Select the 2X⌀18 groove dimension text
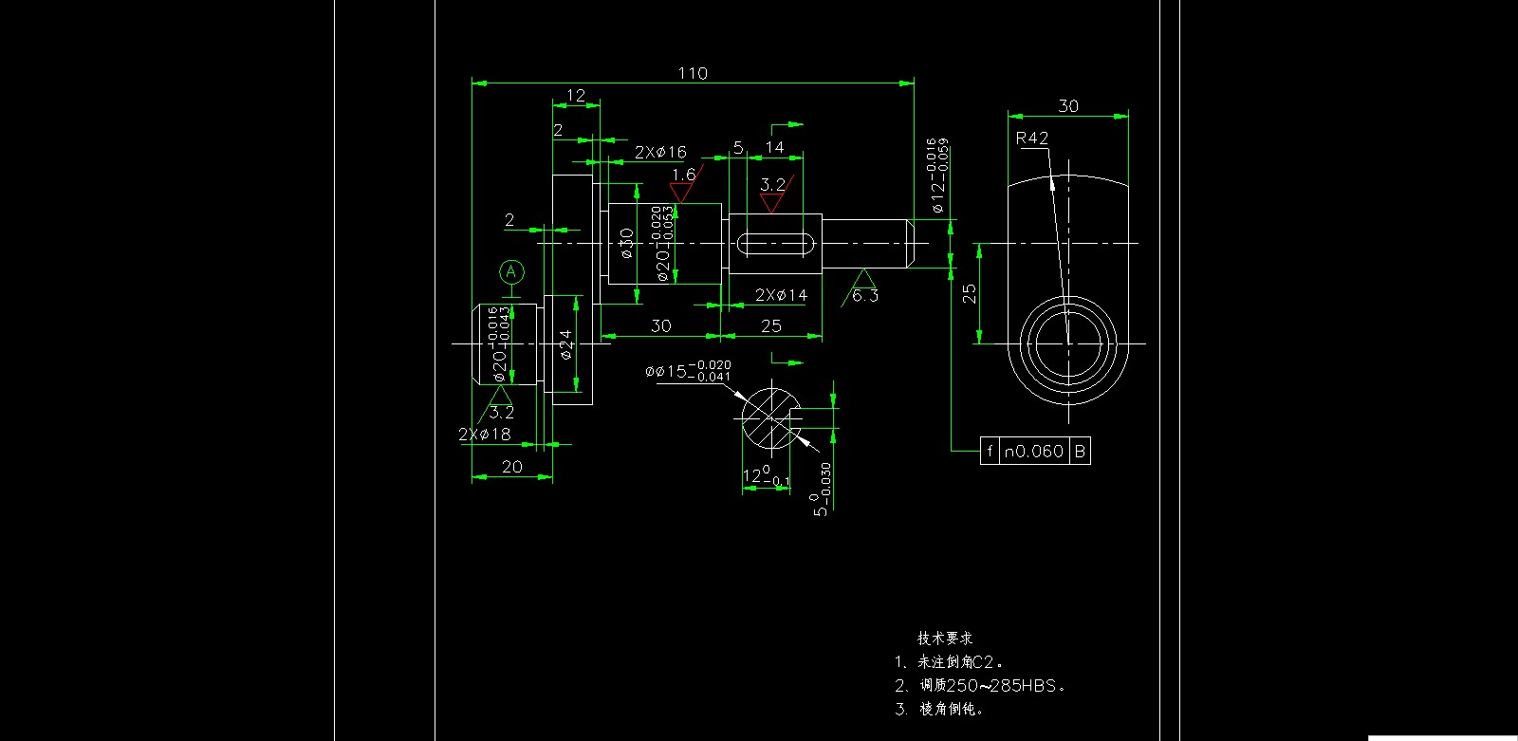Screen dimensions: 1518x741 484,435
